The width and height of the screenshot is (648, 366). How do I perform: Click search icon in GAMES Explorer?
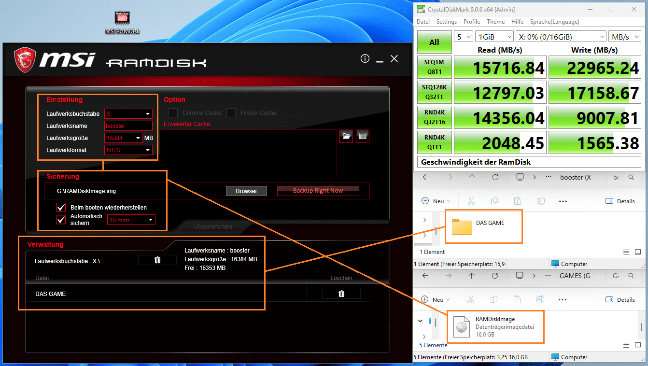click(x=631, y=276)
